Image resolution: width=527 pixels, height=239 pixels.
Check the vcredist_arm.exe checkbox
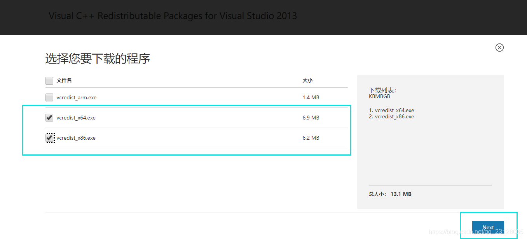tap(49, 97)
